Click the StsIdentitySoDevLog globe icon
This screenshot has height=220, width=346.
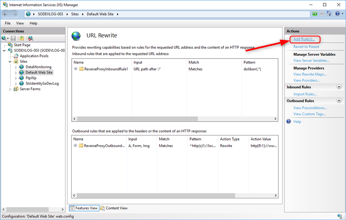(22, 84)
